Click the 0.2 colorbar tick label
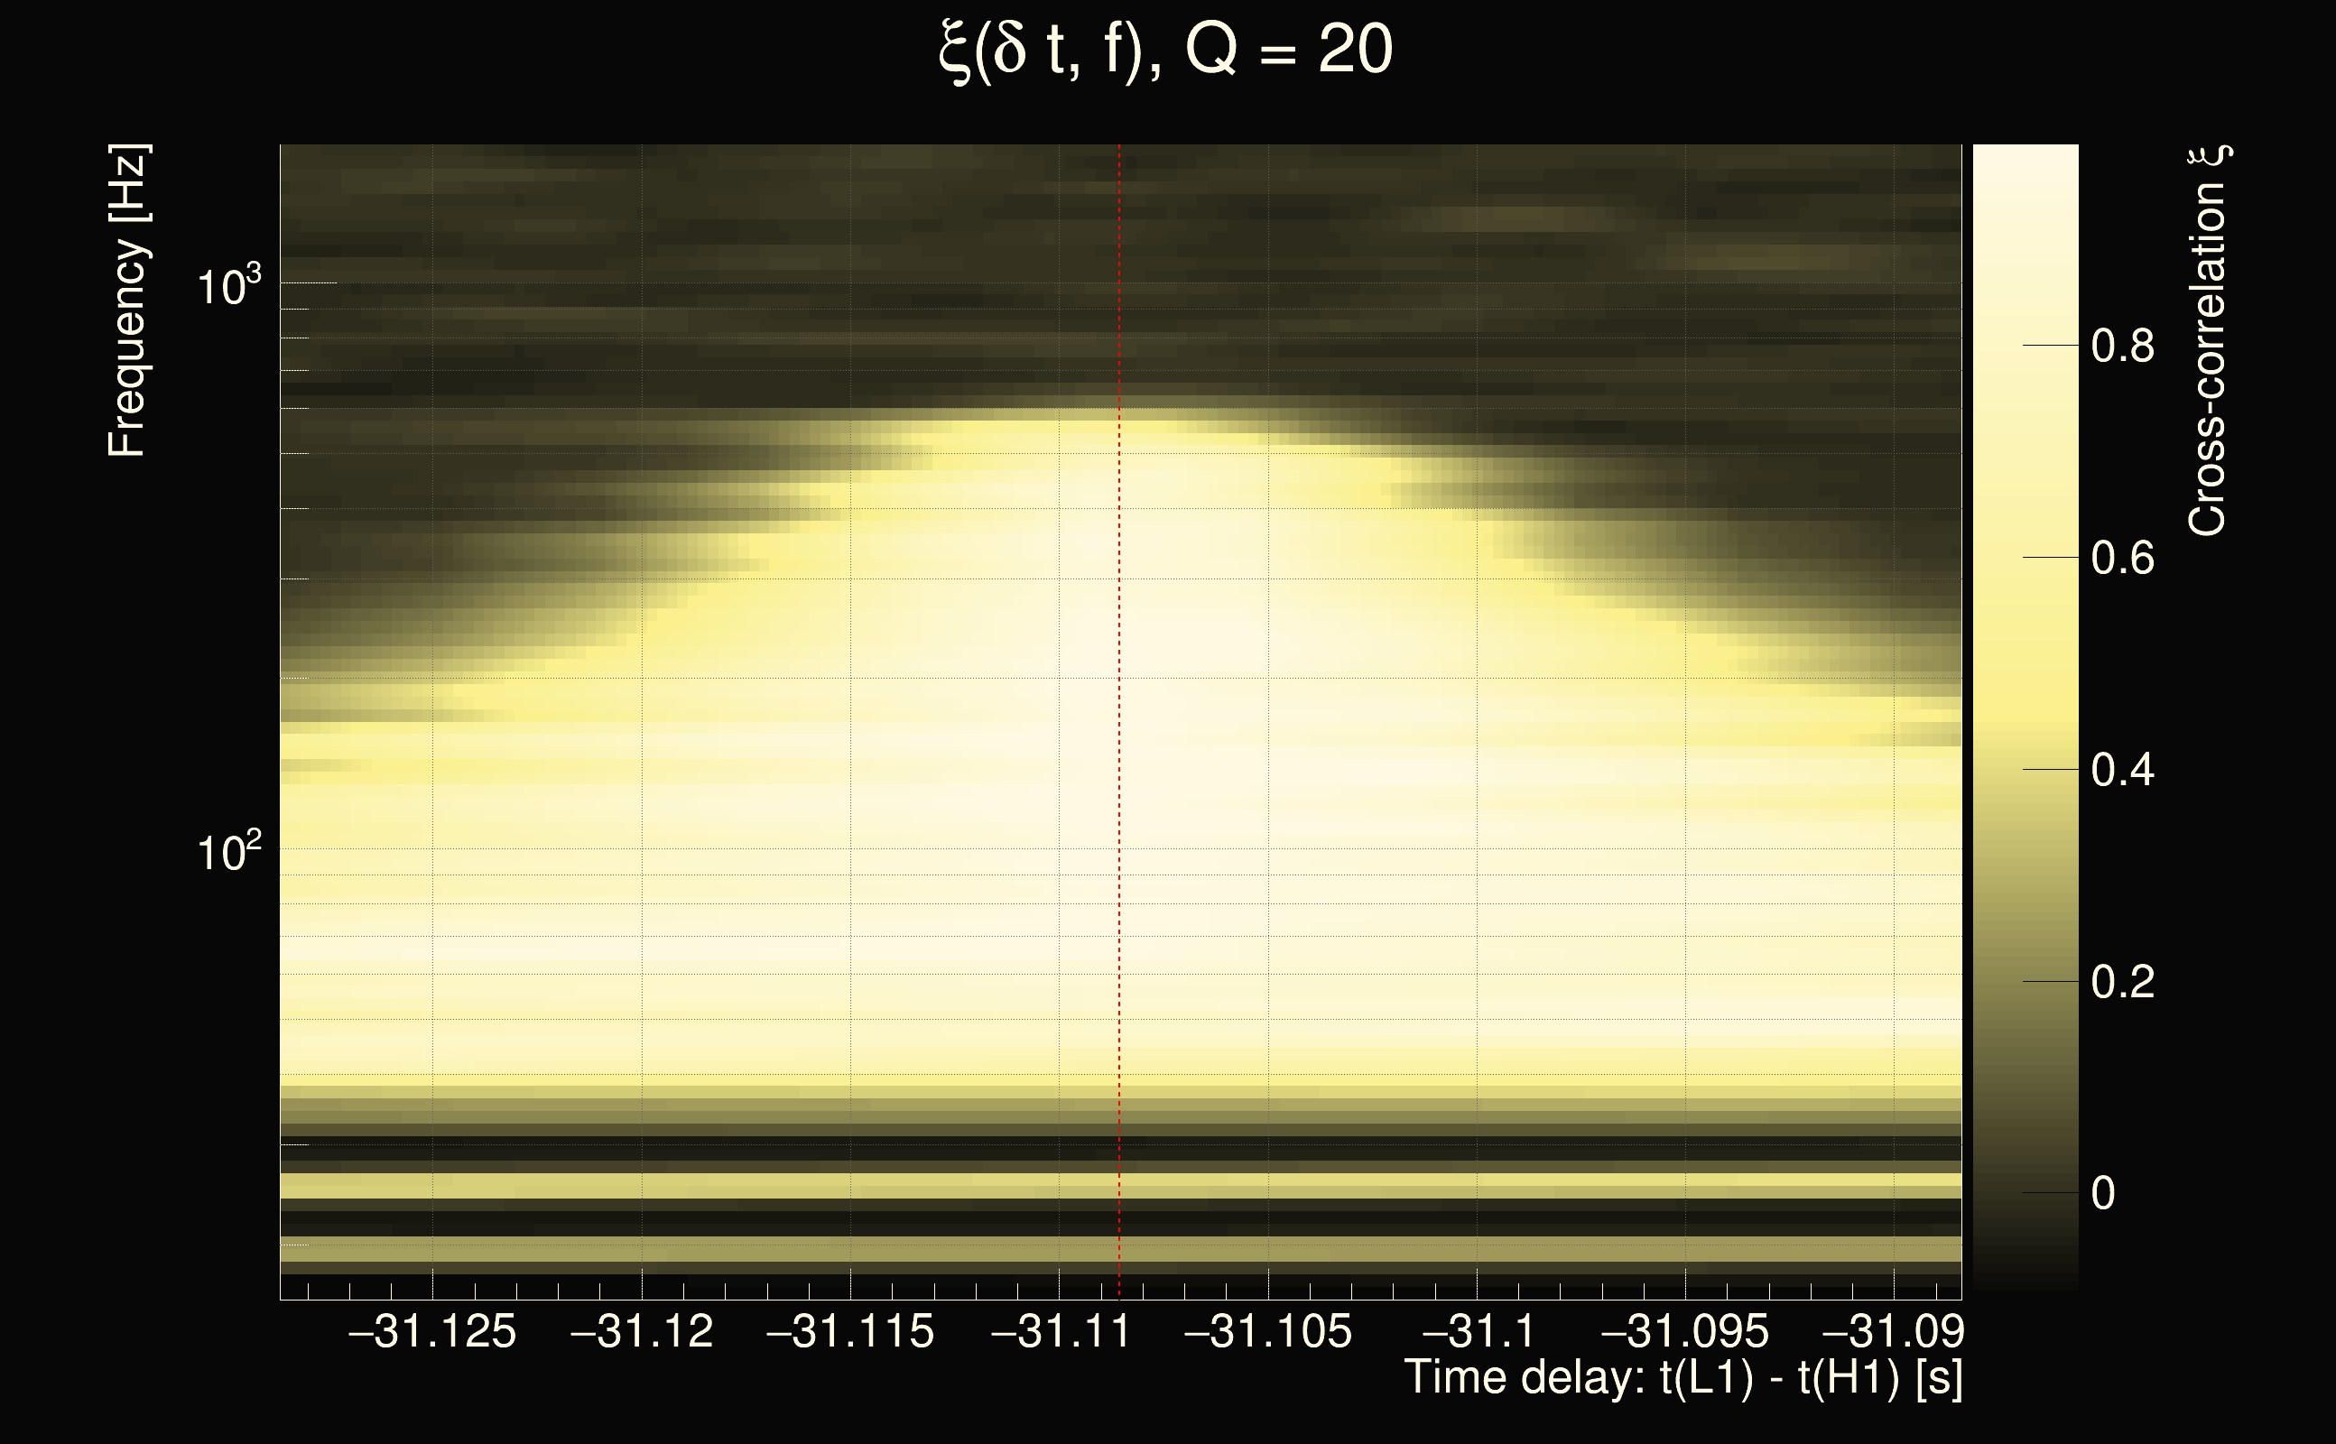 pos(2122,982)
